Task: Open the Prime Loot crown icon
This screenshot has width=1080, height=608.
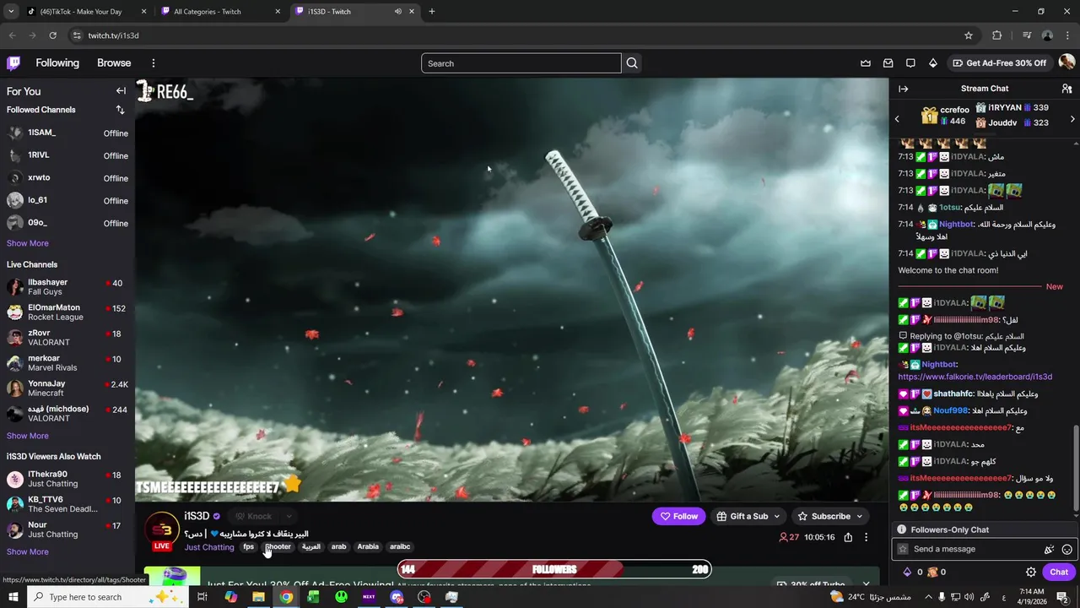Action: 866,63
